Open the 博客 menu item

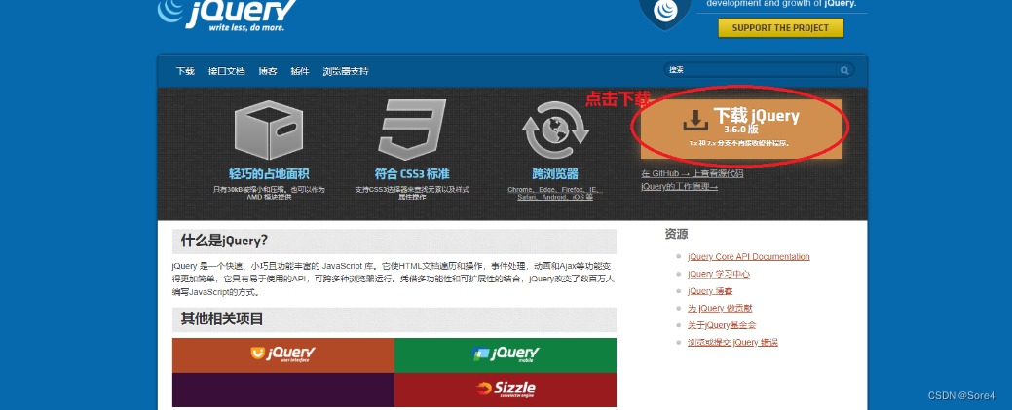point(268,71)
